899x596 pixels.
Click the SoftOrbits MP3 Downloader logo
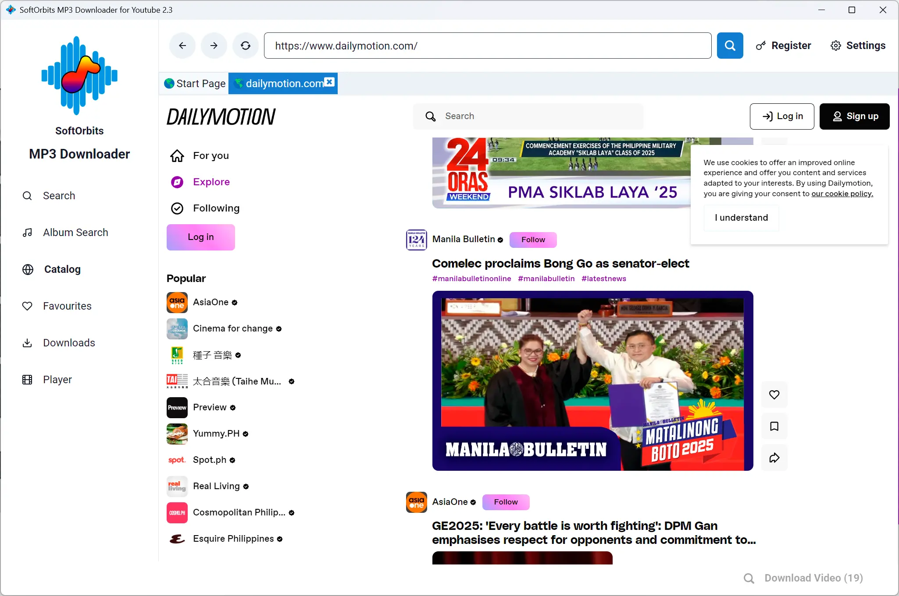[x=79, y=75]
